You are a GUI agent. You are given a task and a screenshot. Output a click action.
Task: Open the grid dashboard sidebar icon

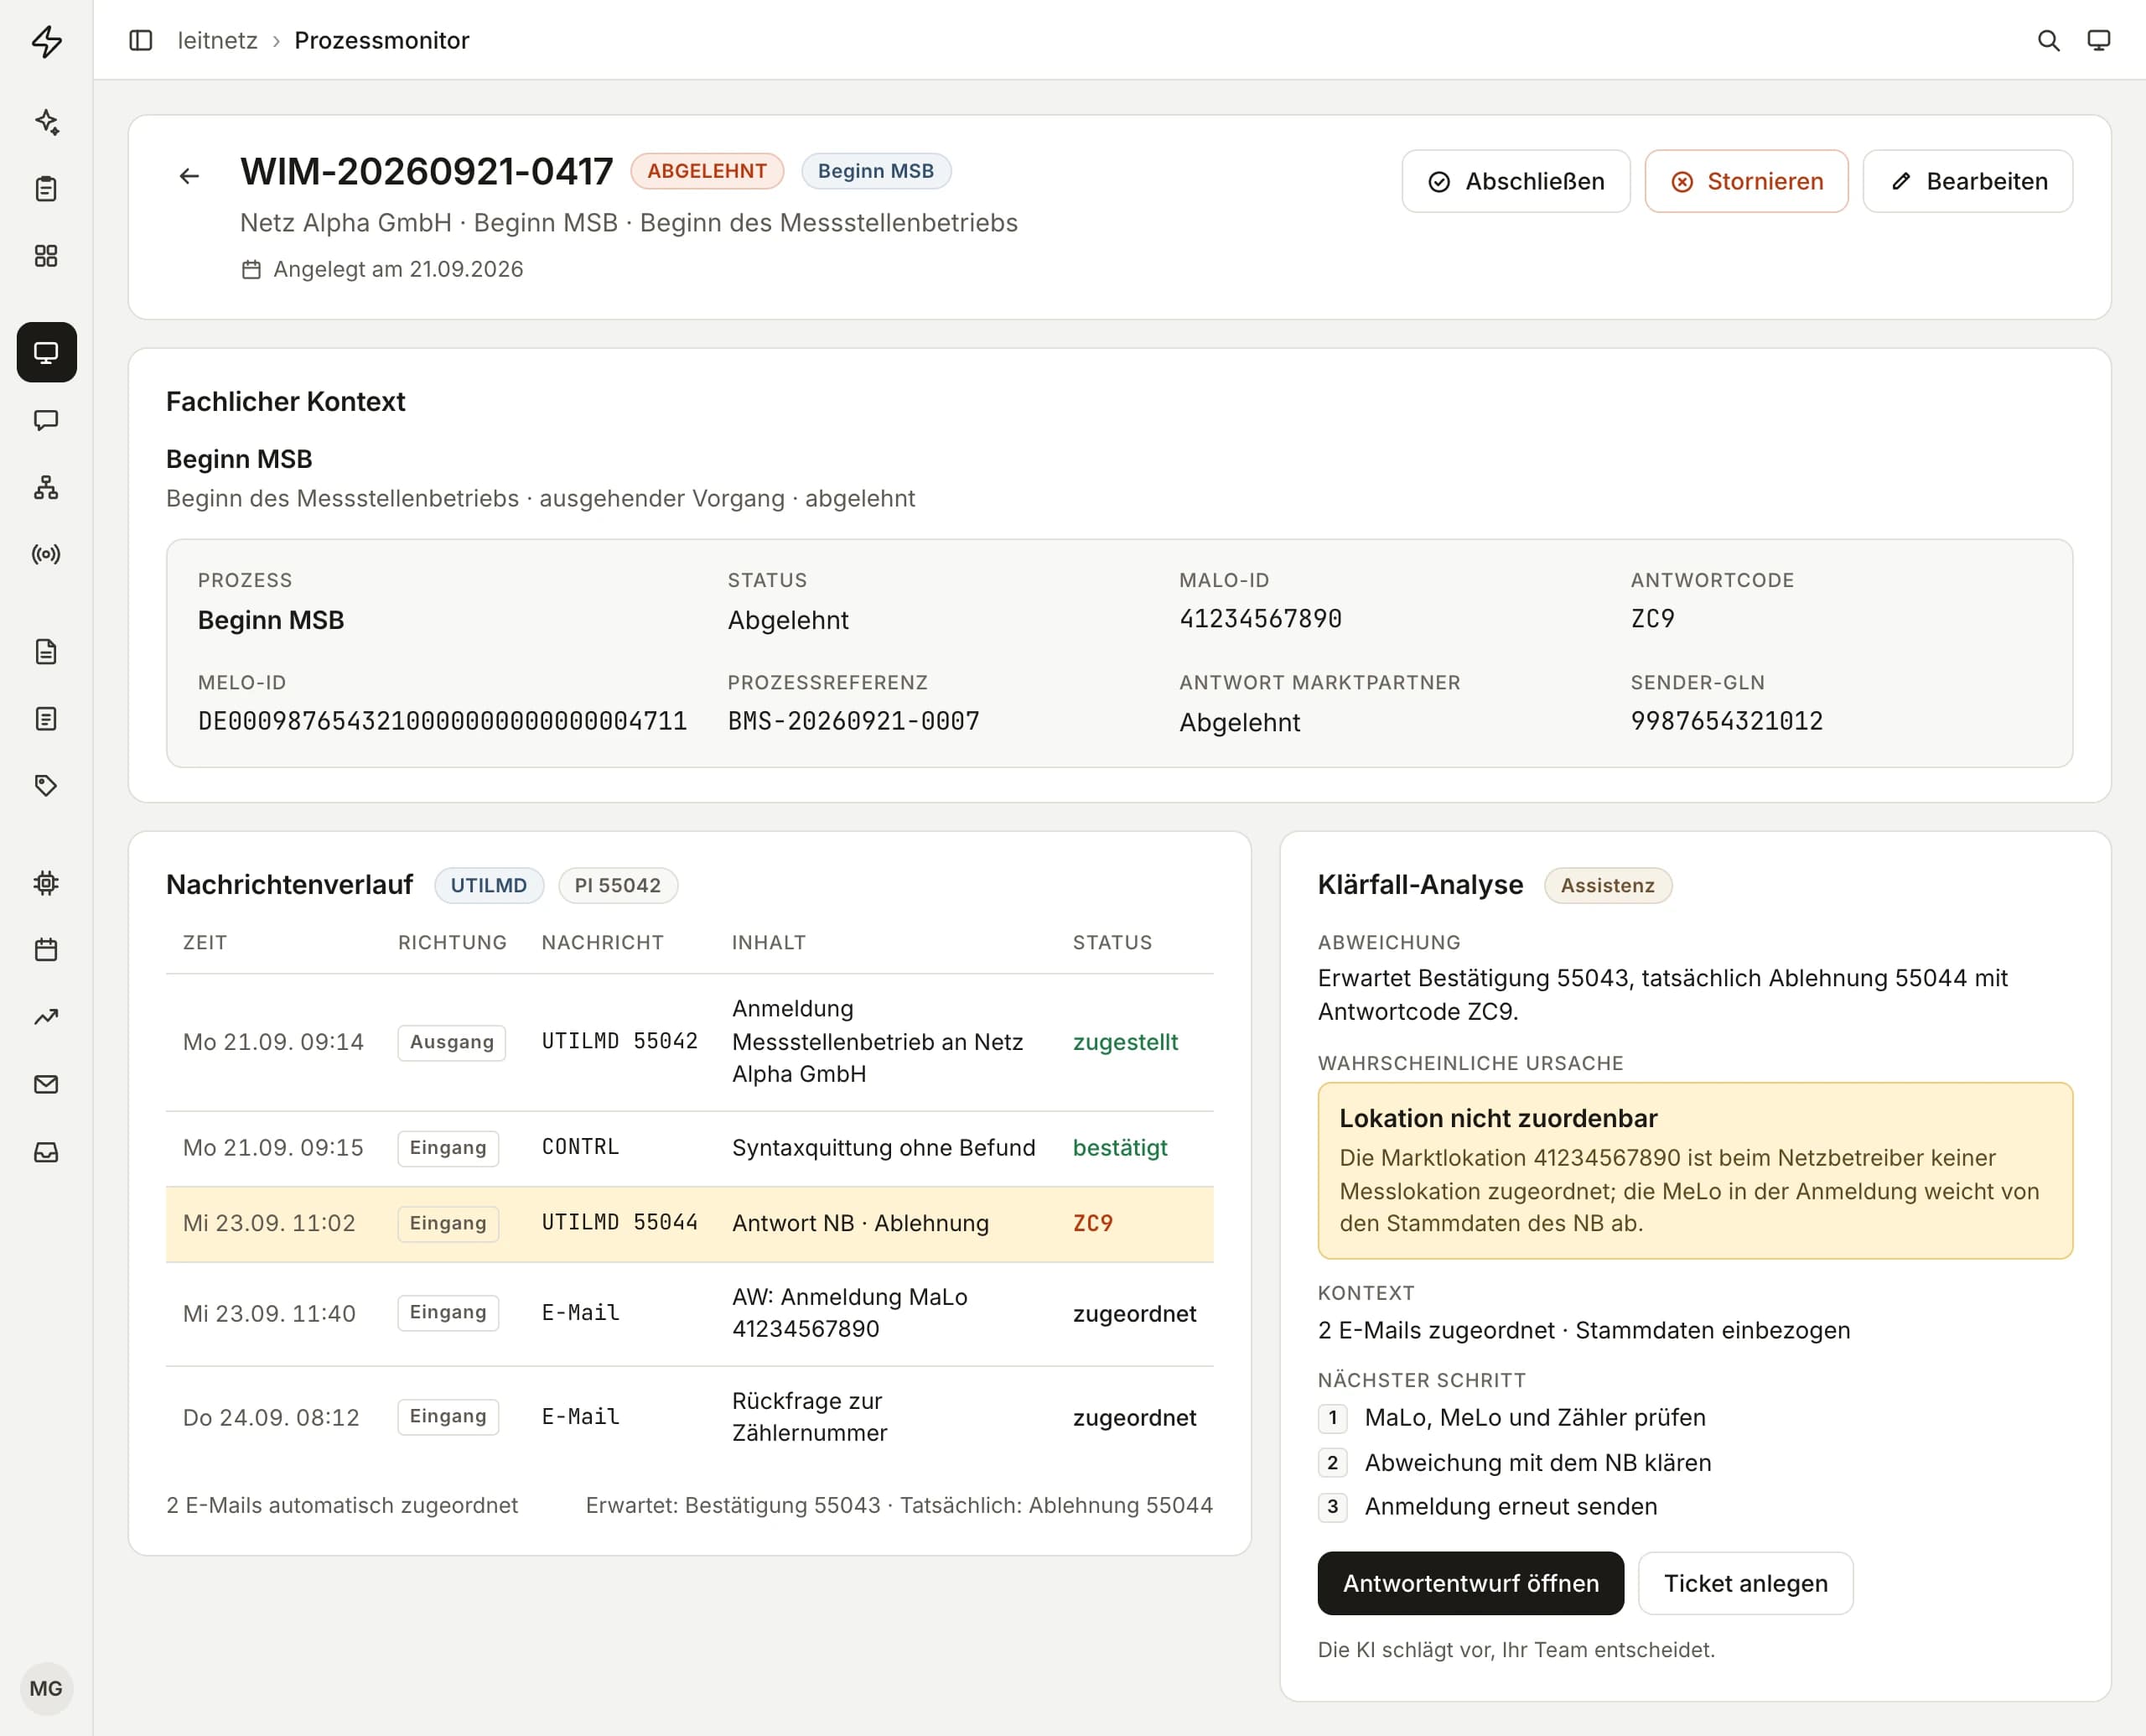pos(46,256)
